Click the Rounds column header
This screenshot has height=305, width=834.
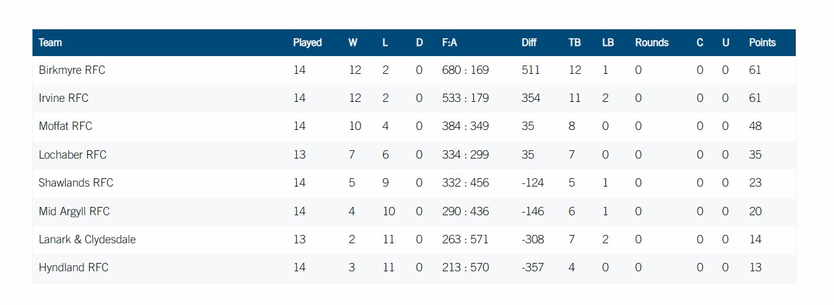click(652, 43)
